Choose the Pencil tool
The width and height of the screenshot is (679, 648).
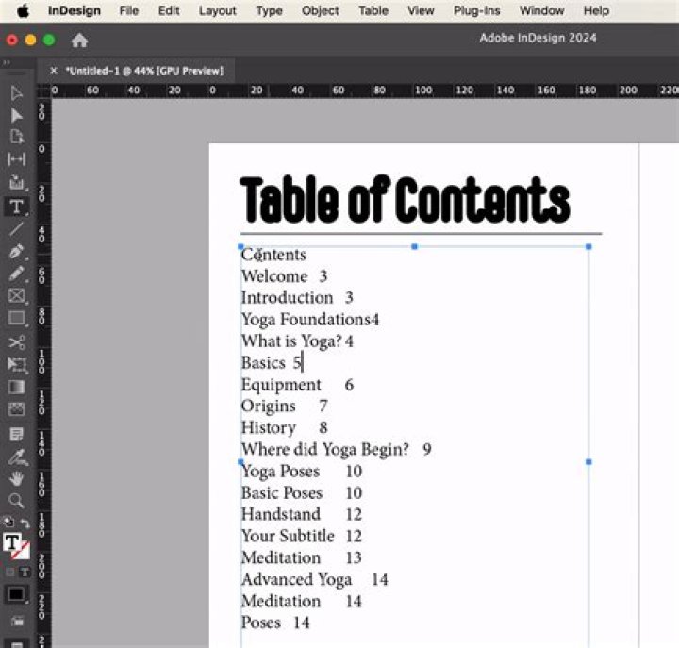[x=16, y=274]
